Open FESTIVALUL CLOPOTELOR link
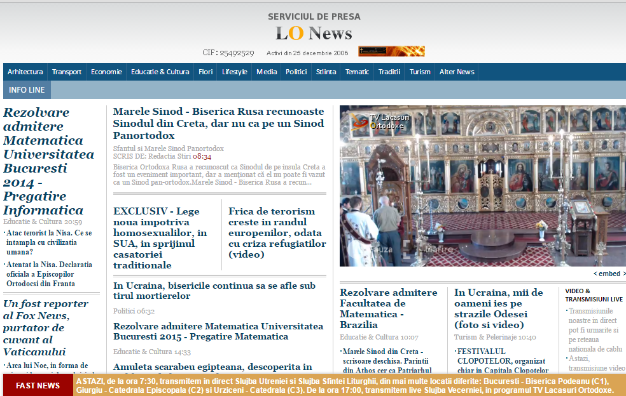The height and width of the screenshot is (396, 626). pos(503,360)
